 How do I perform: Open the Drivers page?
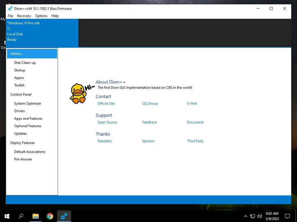pos(19,111)
